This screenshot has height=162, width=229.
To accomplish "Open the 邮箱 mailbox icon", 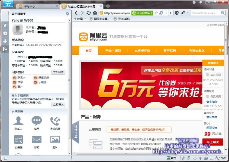I will tap(37, 142).
